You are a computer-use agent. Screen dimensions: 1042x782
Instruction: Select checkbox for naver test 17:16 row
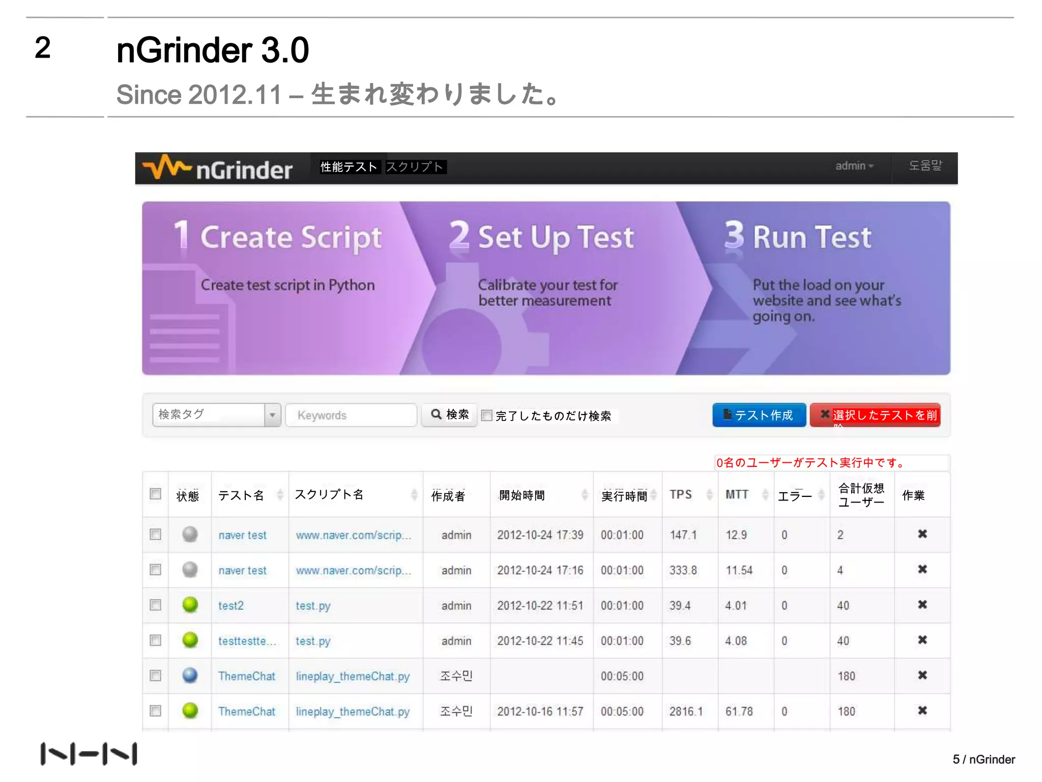(156, 569)
